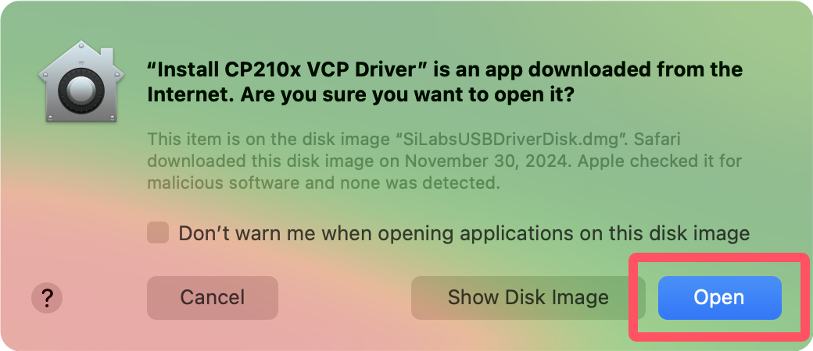Screen dimensions: 813x351
Task: Confirm by clicking the blue Open button
Action: click(x=719, y=297)
